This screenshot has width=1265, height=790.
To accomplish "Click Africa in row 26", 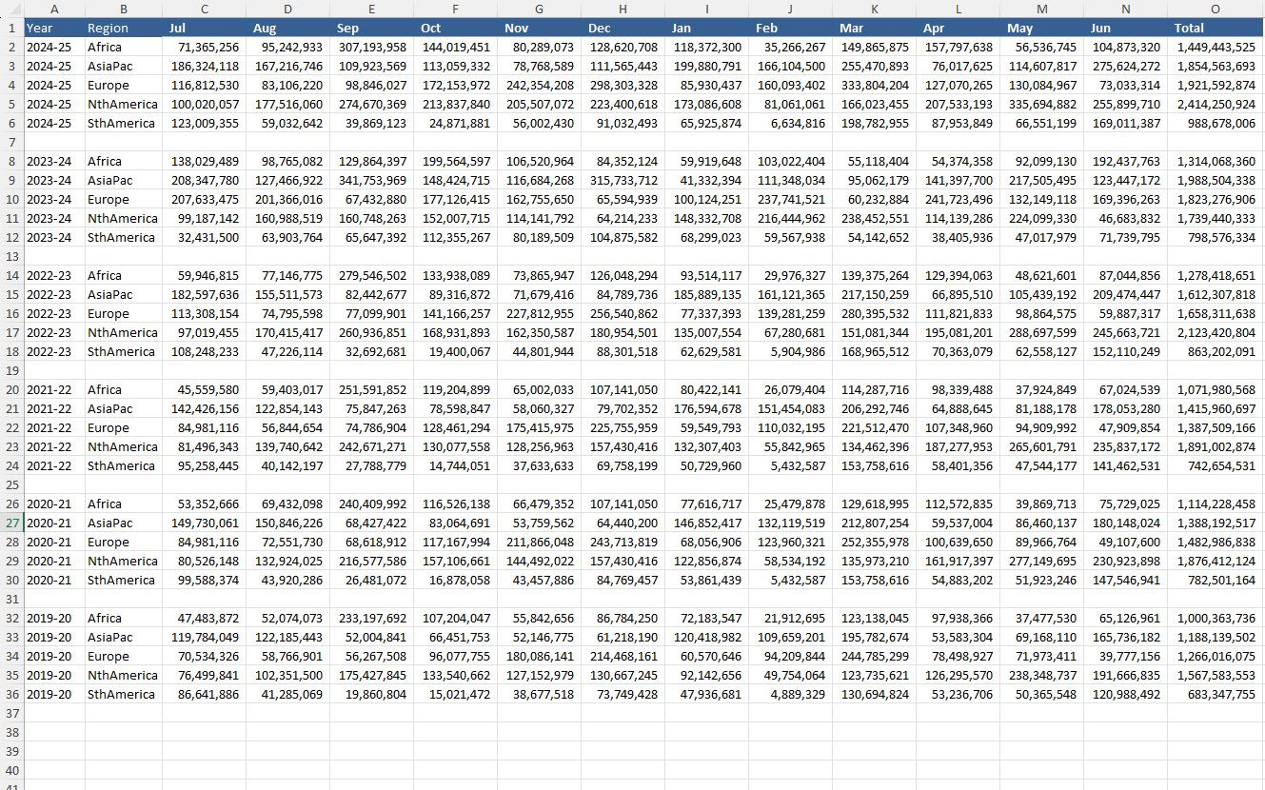I will pos(123,504).
